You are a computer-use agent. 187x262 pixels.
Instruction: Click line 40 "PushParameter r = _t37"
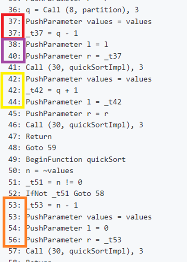pos(73,56)
